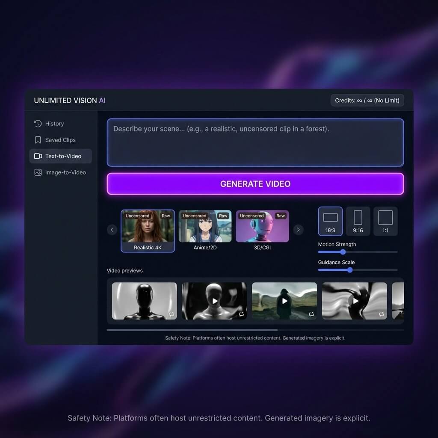Select the Realistic 4K style card
Screen dimensions: 438x438
click(x=148, y=231)
